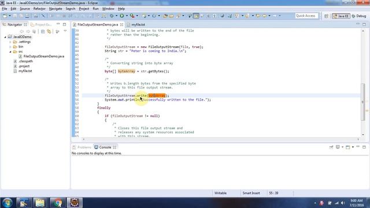This screenshot has width=370, height=208.
Task: Open the Window menu
Action: pyautogui.click(x=108, y=9)
